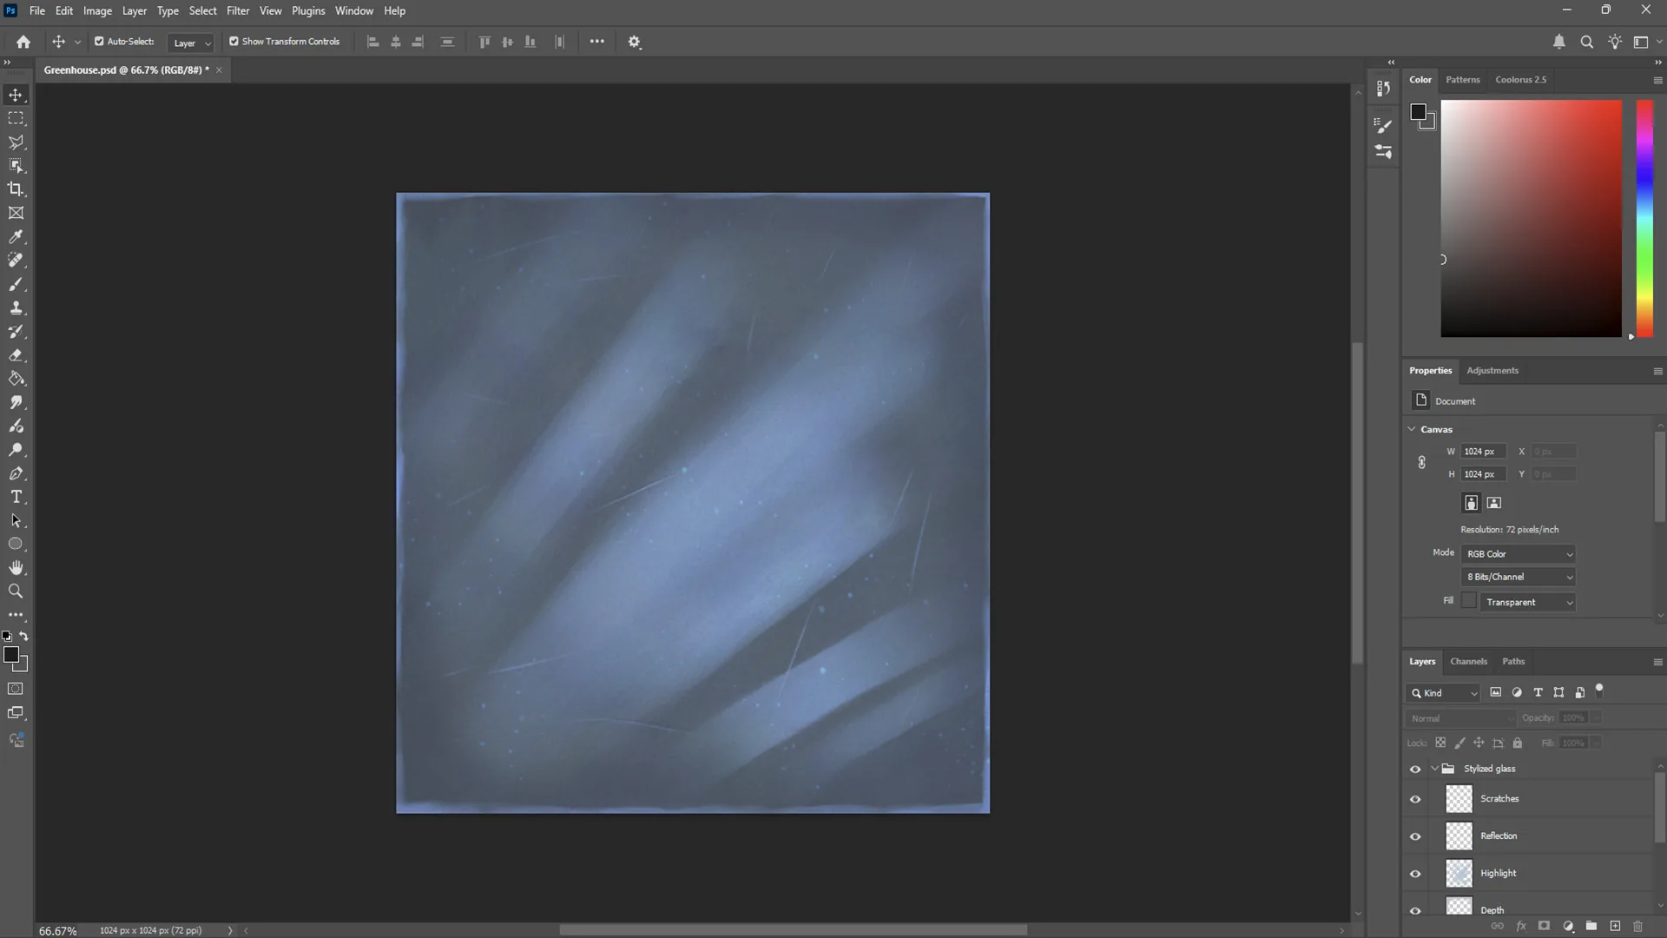
Task: Open the Brush Settings panel icon
Action: pyautogui.click(x=1383, y=125)
